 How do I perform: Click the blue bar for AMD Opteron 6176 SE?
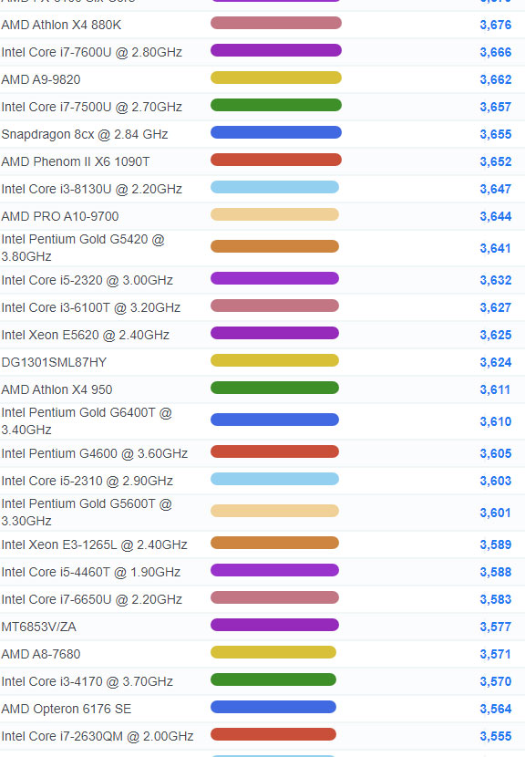(273, 707)
